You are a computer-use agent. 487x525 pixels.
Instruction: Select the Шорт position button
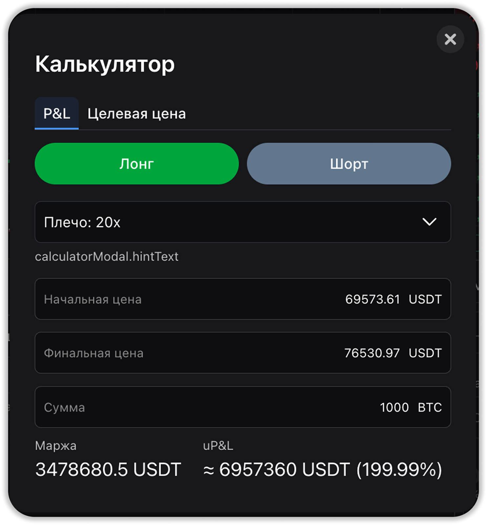[x=349, y=163]
